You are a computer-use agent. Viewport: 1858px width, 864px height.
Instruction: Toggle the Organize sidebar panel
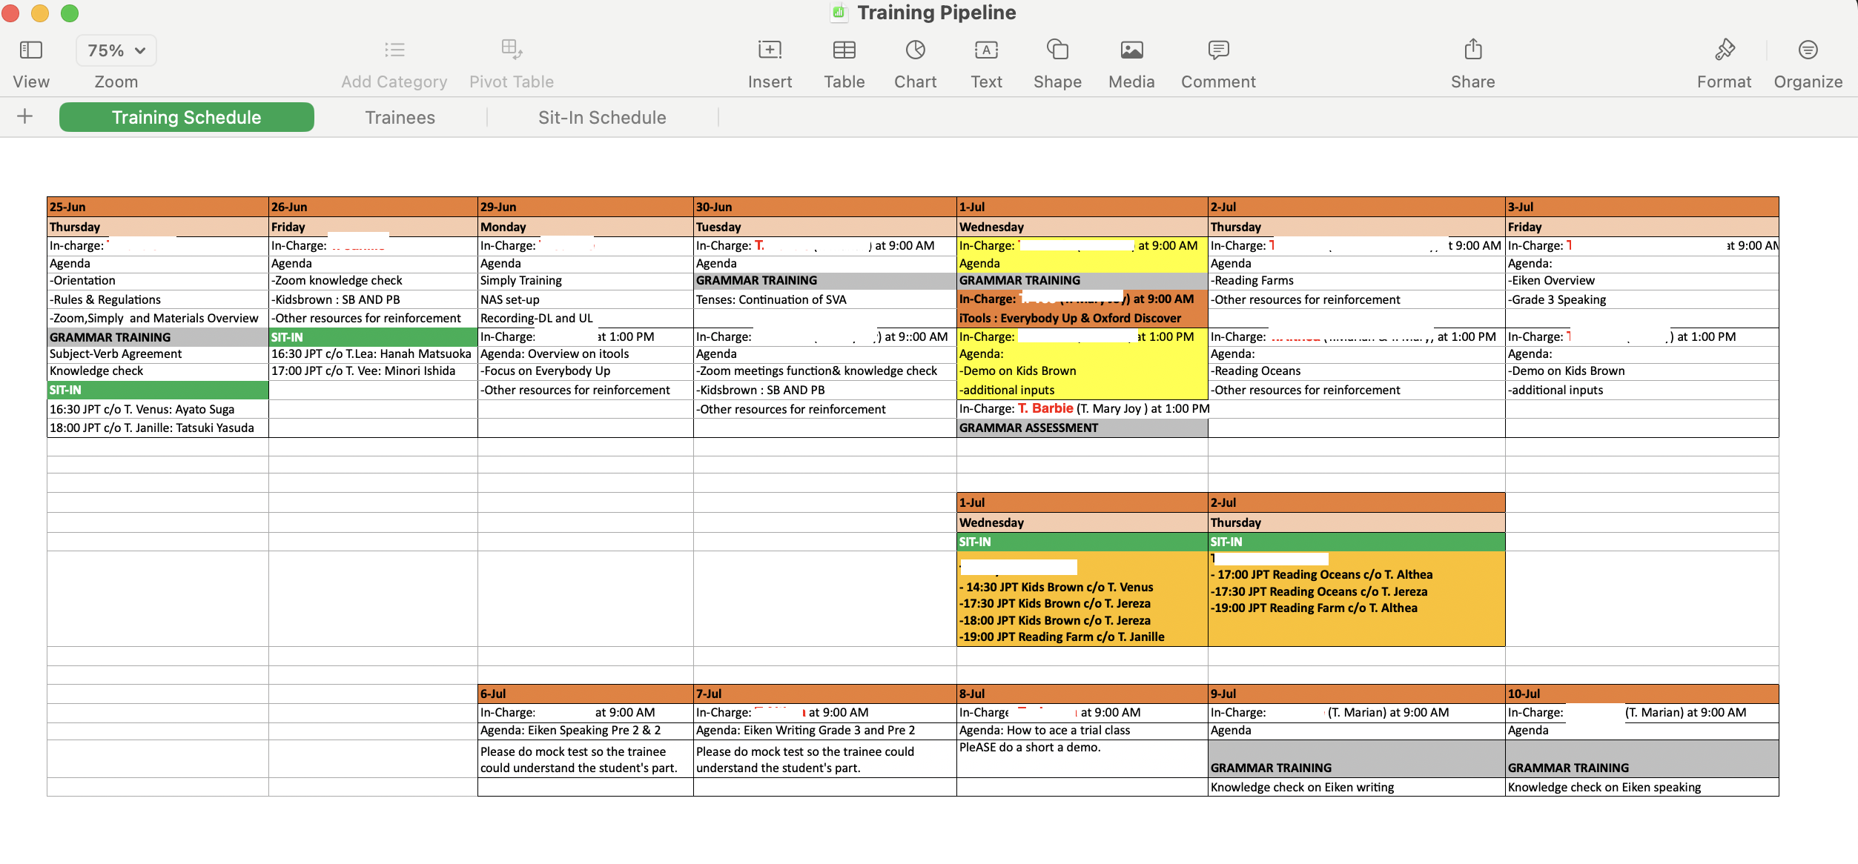pos(1808,50)
